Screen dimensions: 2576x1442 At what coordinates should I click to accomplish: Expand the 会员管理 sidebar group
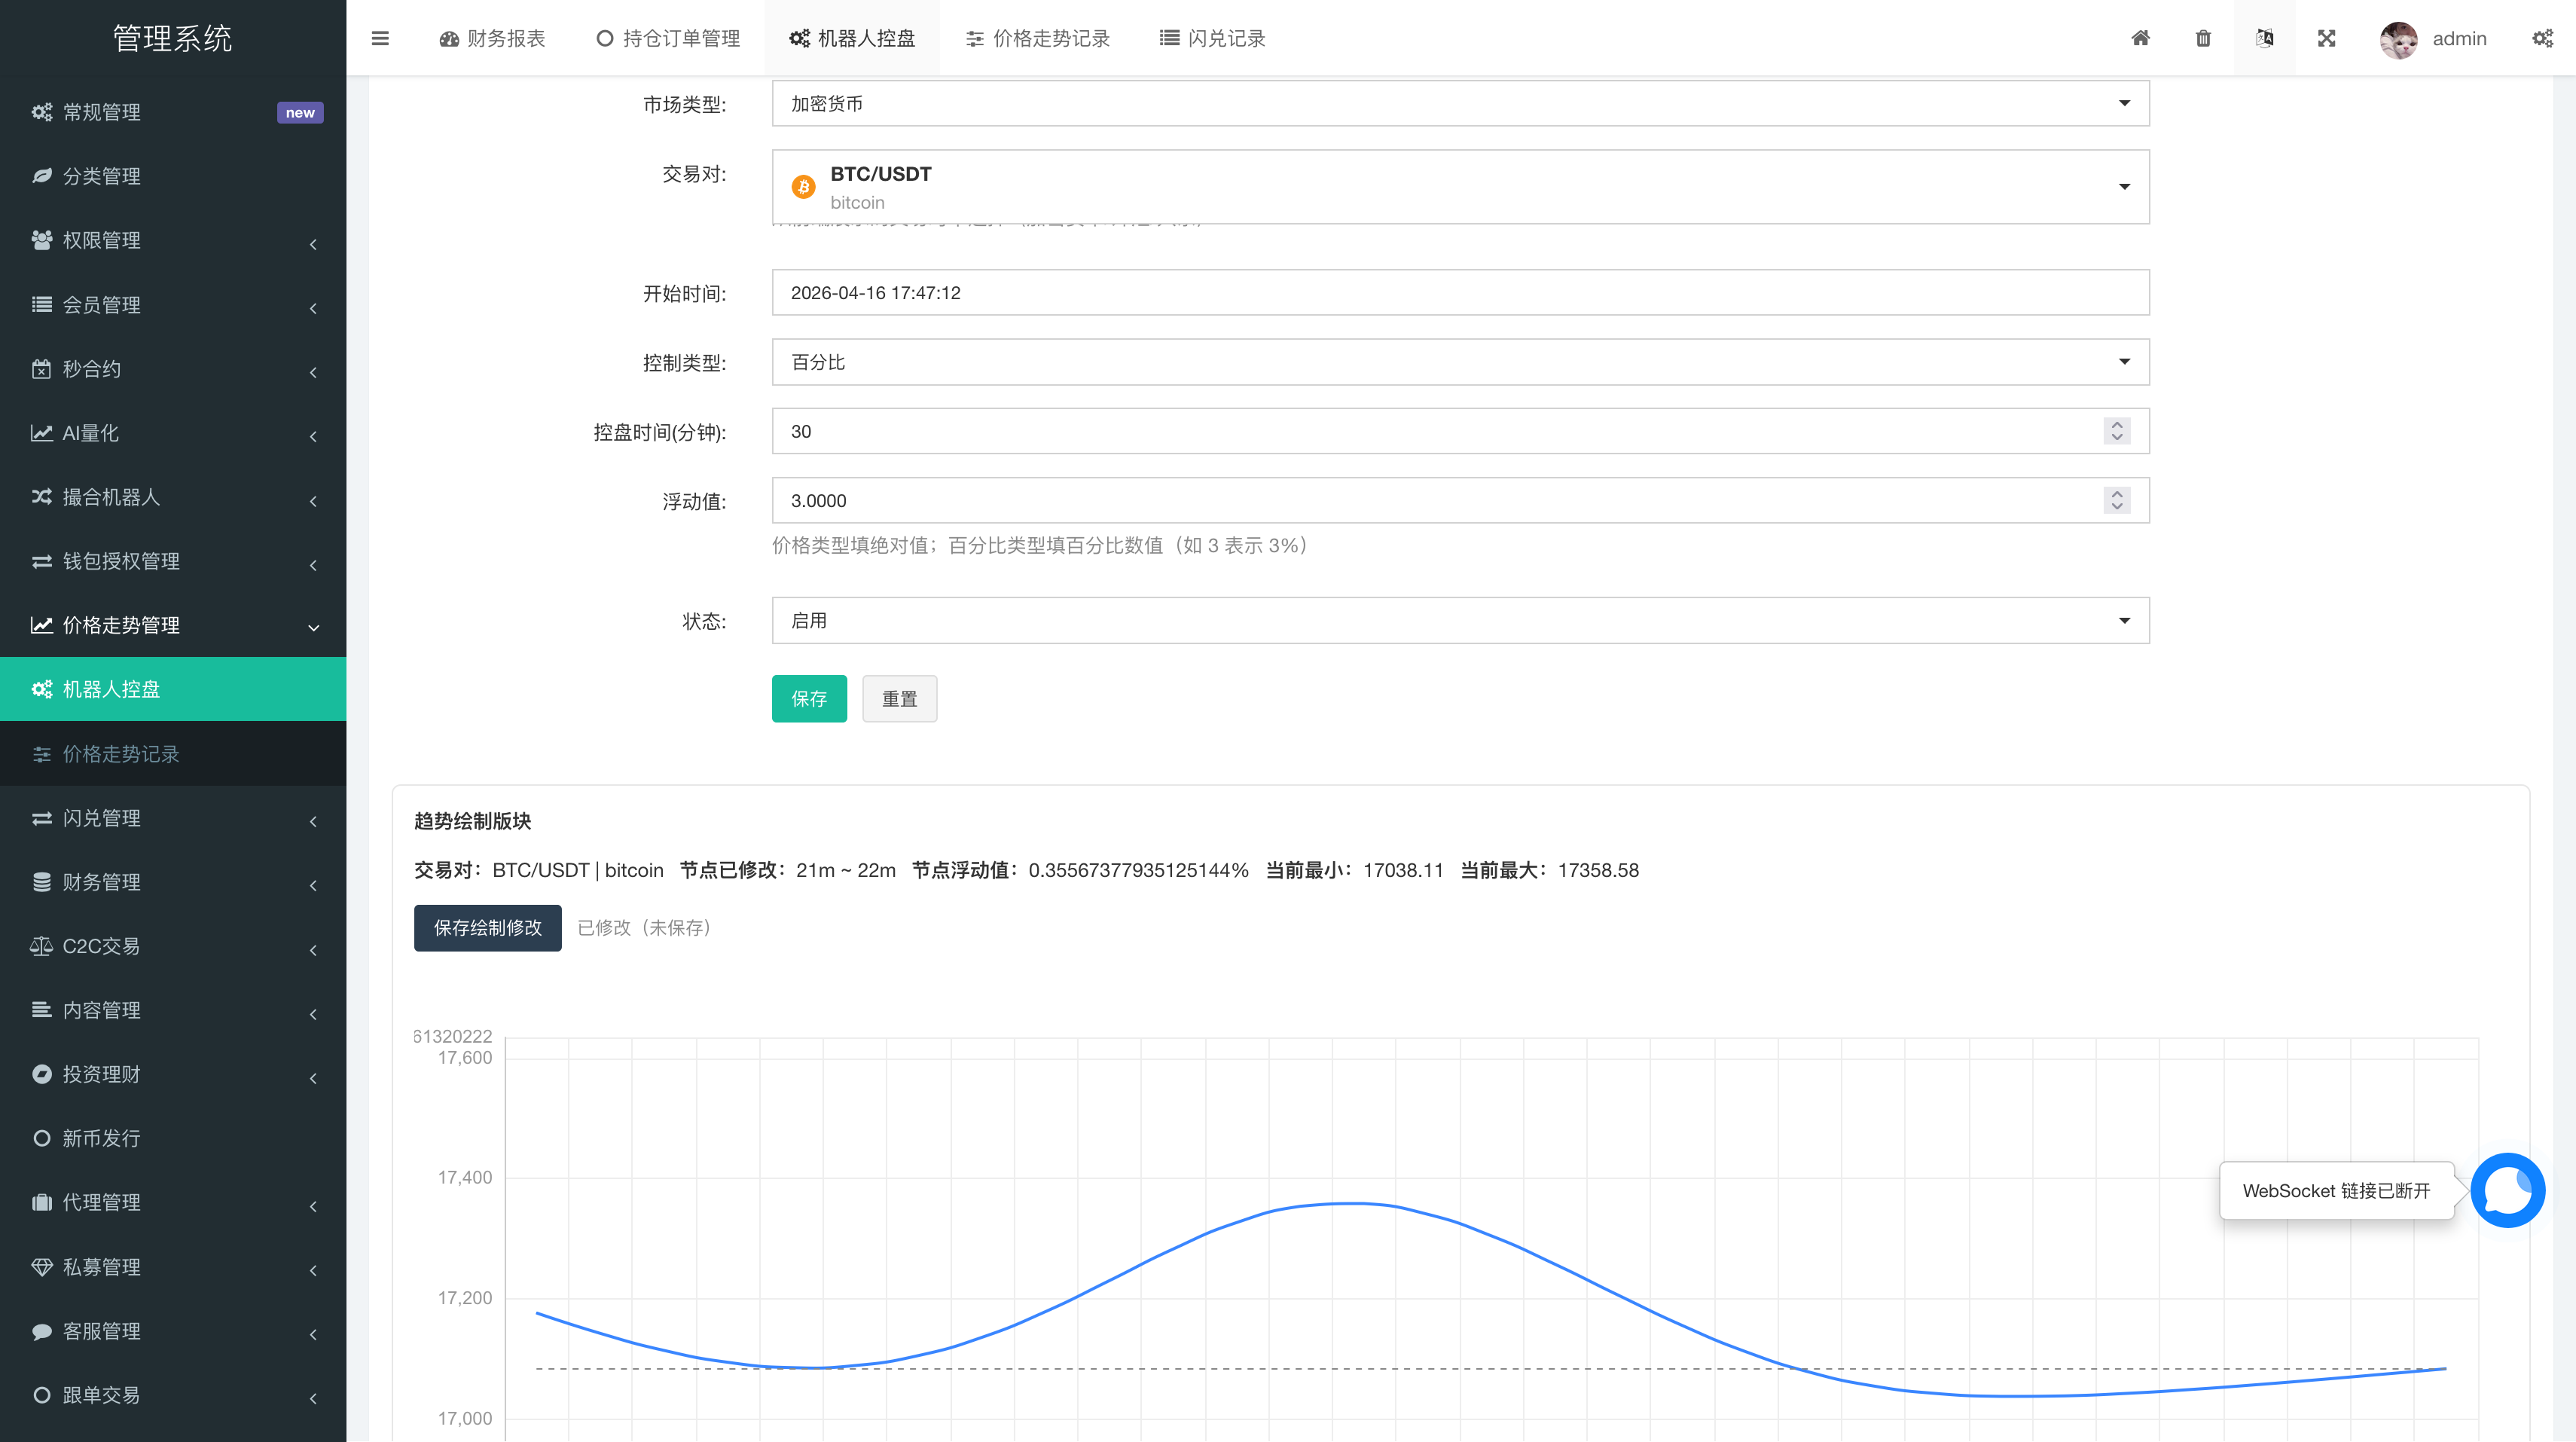[172, 305]
